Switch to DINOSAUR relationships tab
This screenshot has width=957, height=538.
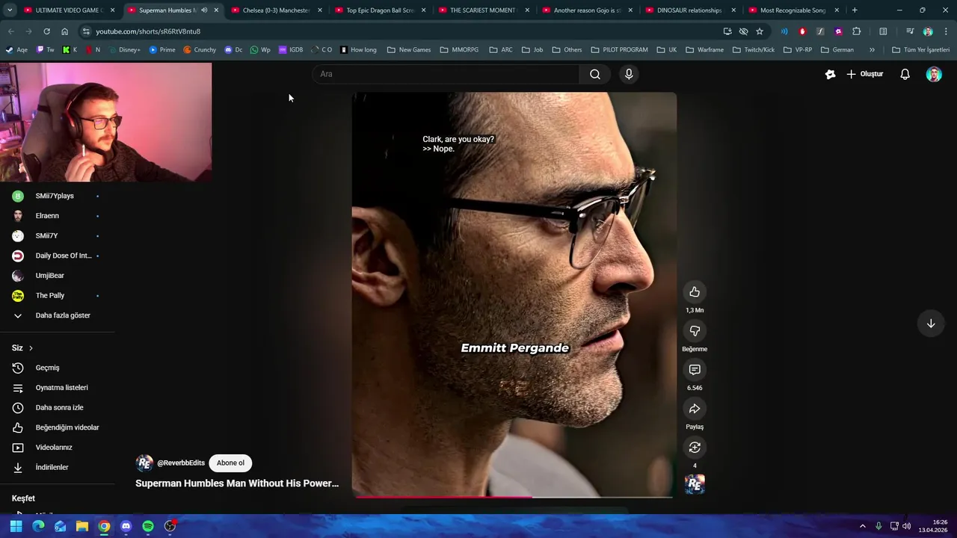(691, 10)
